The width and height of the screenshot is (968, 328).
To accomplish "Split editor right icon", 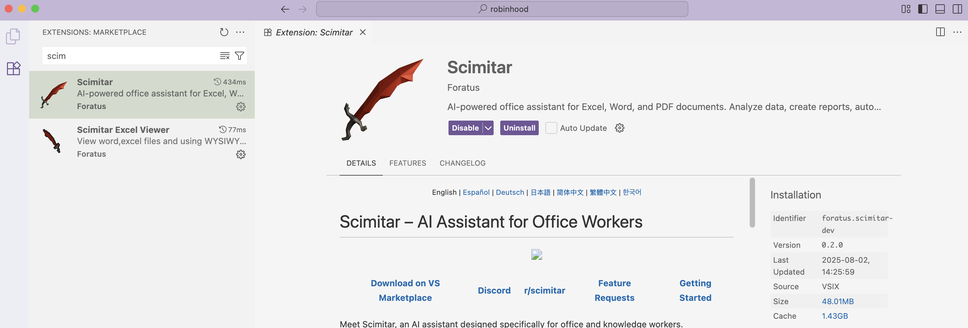I will coord(940,32).
